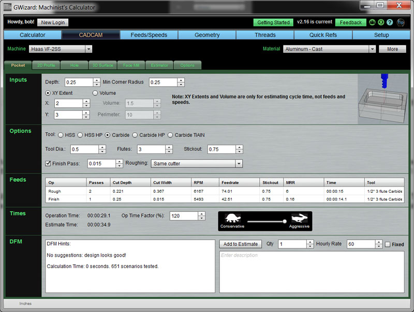This screenshot has height=312, width=414.
Task: Enable the Fixed checkbox
Action: 388,244
